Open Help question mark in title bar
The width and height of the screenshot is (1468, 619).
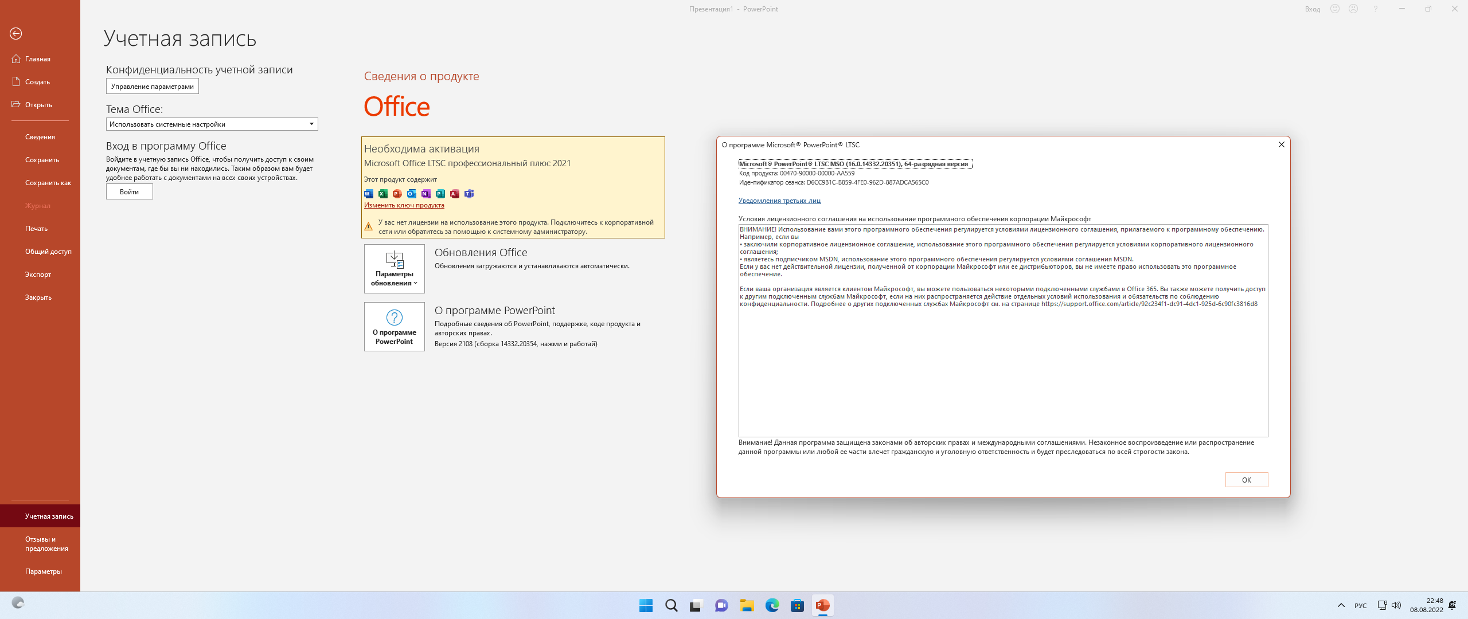pos(1375,9)
